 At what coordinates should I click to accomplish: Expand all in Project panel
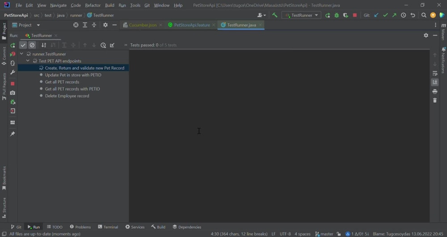point(85,25)
